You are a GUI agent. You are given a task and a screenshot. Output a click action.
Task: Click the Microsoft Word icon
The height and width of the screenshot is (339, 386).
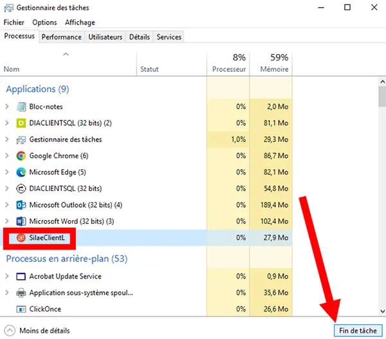pyautogui.click(x=21, y=221)
